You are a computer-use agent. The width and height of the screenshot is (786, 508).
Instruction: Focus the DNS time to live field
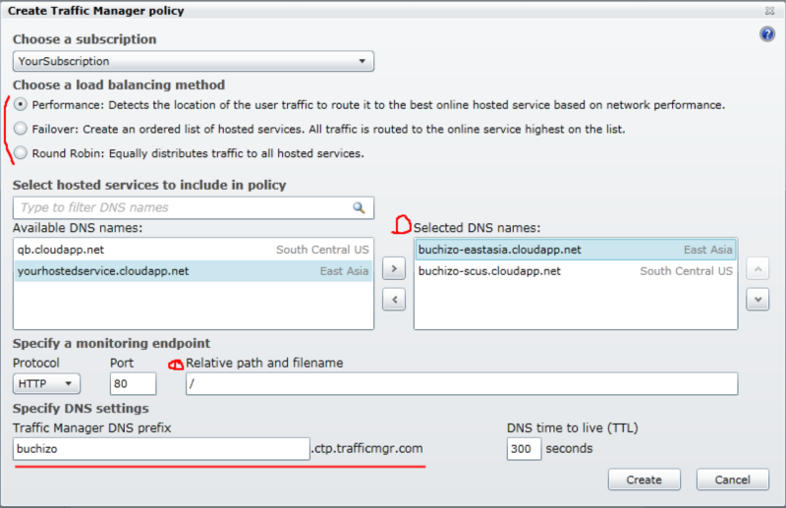(x=523, y=449)
